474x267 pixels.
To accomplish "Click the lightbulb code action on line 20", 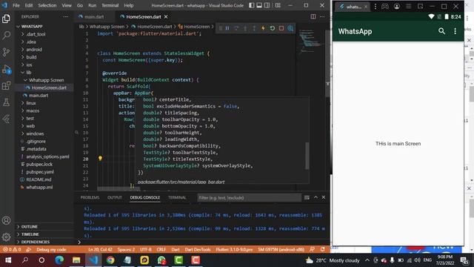I will click(100, 158).
